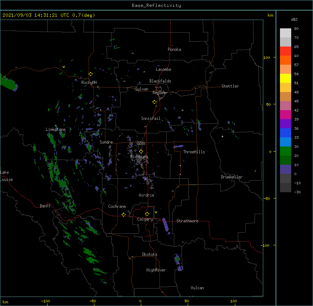Click the yellow diamond marker near Olds
313x306 pixels.
141,152
